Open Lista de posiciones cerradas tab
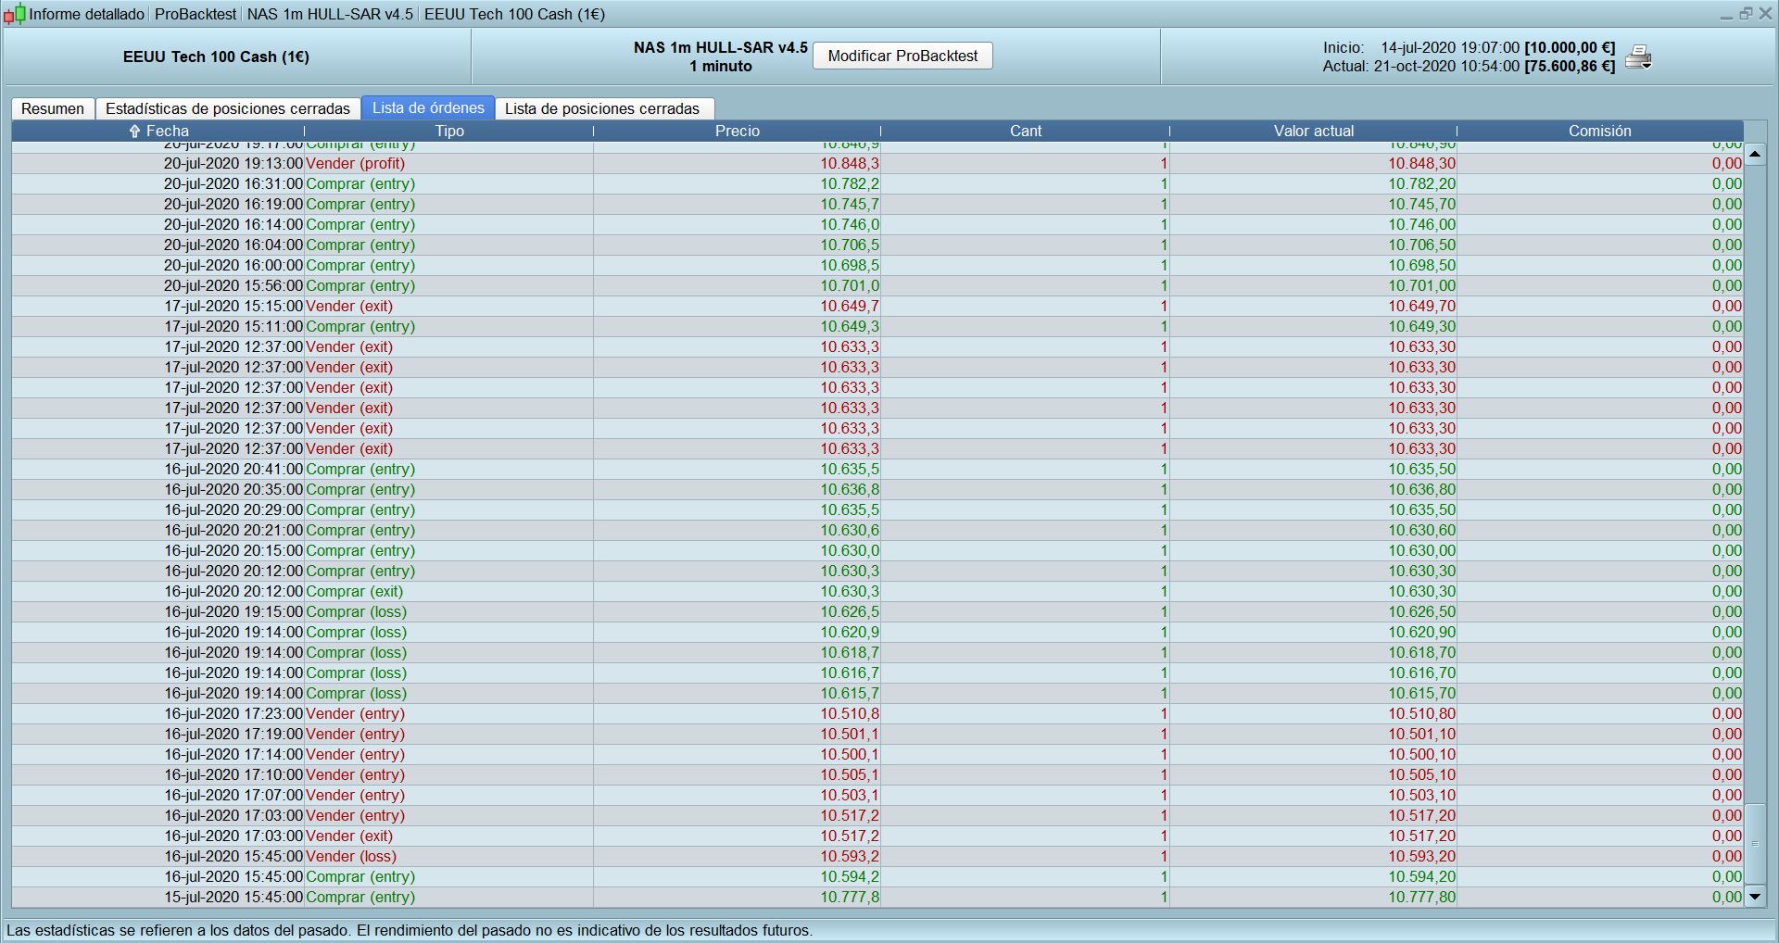The width and height of the screenshot is (1779, 943). 602,108
